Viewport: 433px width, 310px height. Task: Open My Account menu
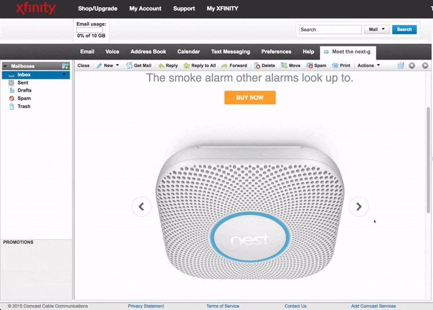point(145,9)
